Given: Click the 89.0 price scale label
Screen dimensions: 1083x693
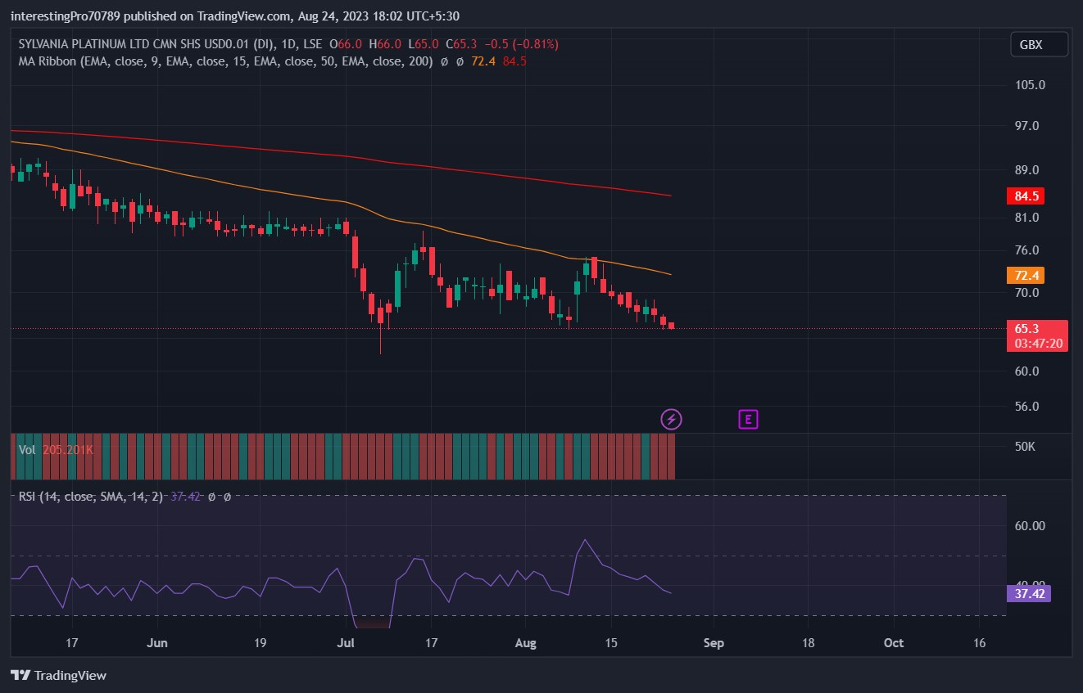Looking at the screenshot, I should click(x=1026, y=170).
